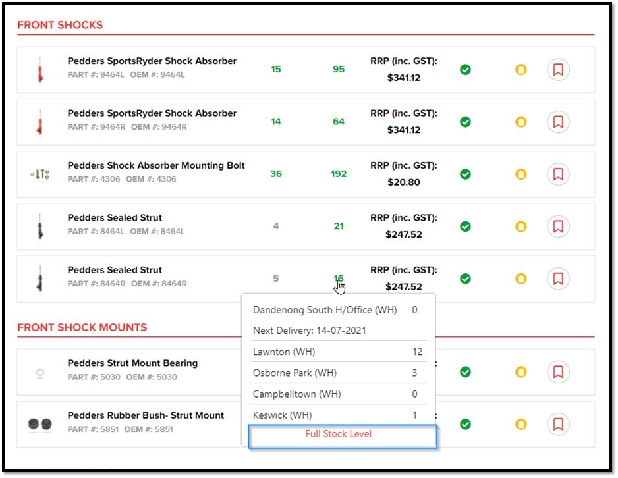The height and width of the screenshot is (478, 618).
Task: Open Pedders SportsRyder Shock Absorber 9464L title
Action: click(152, 61)
